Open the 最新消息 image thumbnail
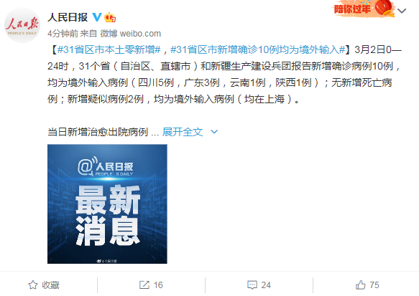419x296 pixels. [x=107, y=204]
